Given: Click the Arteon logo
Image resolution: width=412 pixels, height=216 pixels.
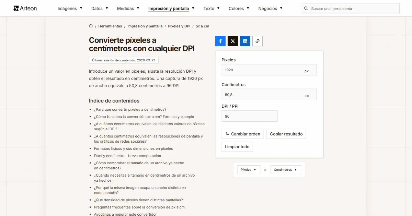Looking at the screenshot, I should 25,8.
